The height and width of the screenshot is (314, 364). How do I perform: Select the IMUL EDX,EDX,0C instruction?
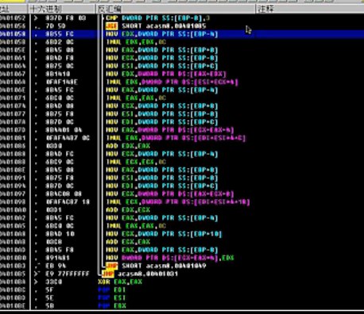tap(136, 42)
